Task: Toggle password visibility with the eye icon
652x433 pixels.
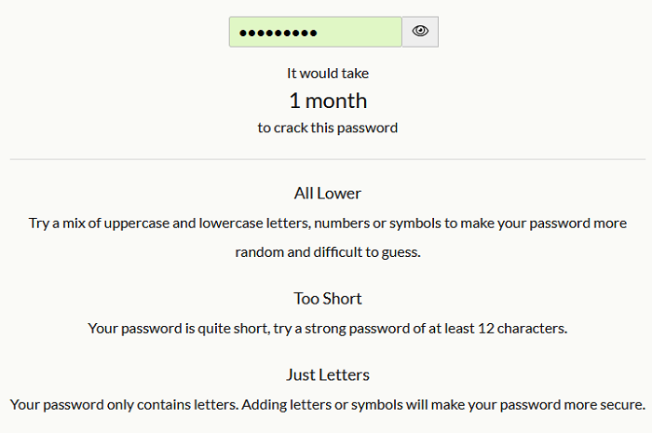Action: pos(420,32)
